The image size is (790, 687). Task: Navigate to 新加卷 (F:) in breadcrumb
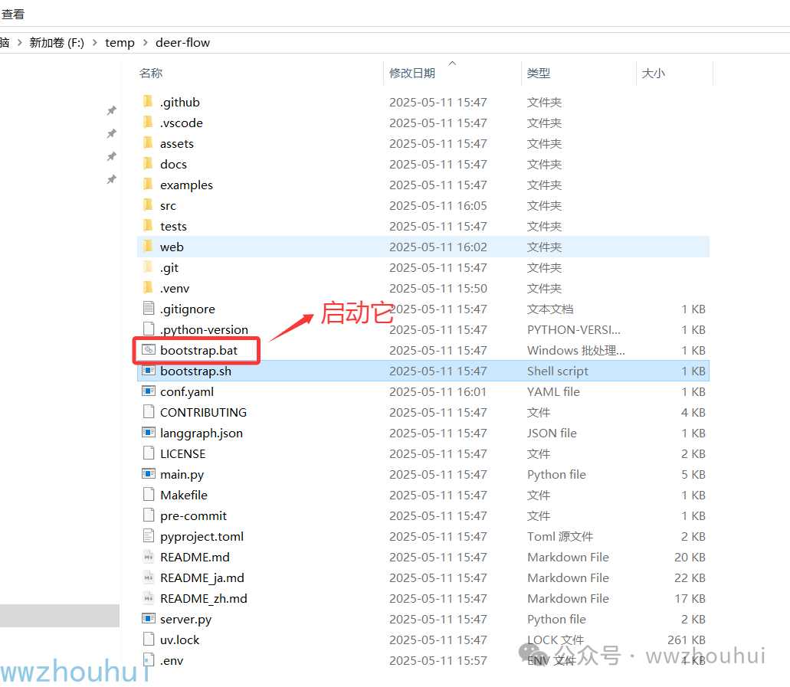(x=57, y=43)
